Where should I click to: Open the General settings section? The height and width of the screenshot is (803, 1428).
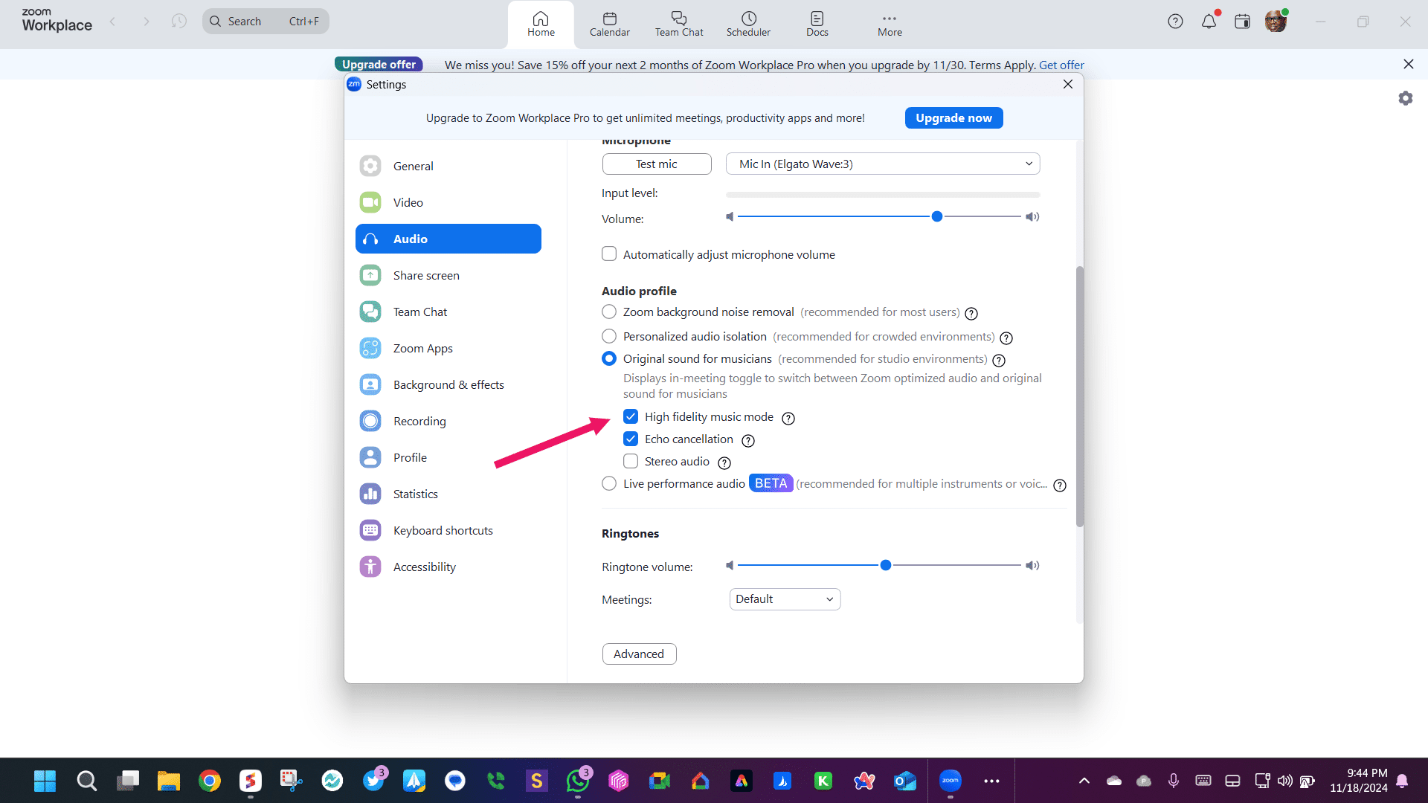point(448,166)
